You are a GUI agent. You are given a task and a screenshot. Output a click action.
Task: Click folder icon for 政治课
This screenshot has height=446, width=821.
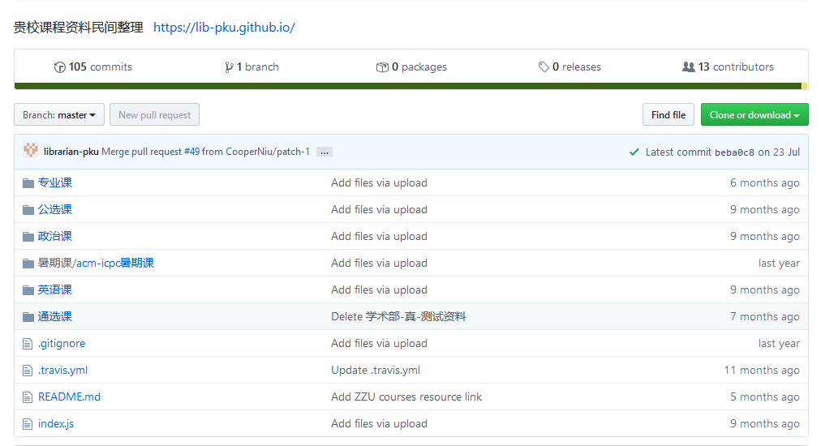pyautogui.click(x=28, y=237)
